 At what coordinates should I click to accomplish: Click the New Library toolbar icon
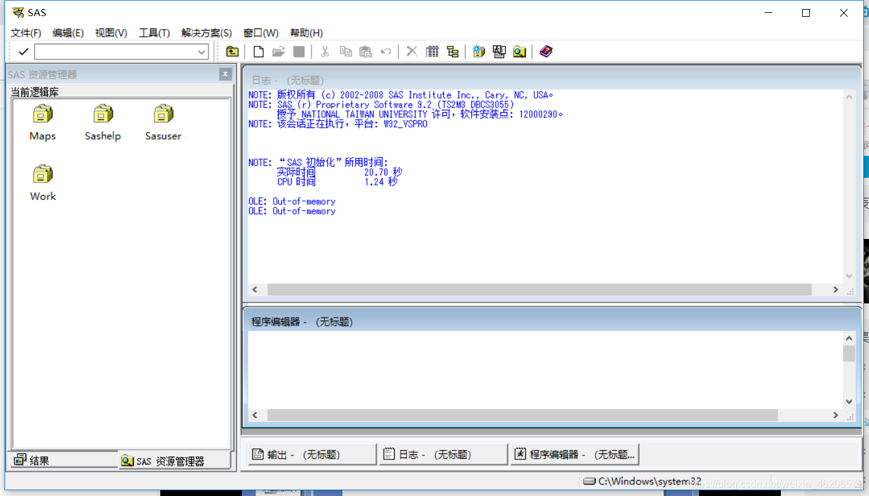[x=479, y=52]
